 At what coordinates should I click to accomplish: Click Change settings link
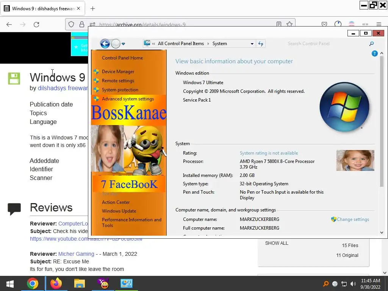click(x=353, y=219)
